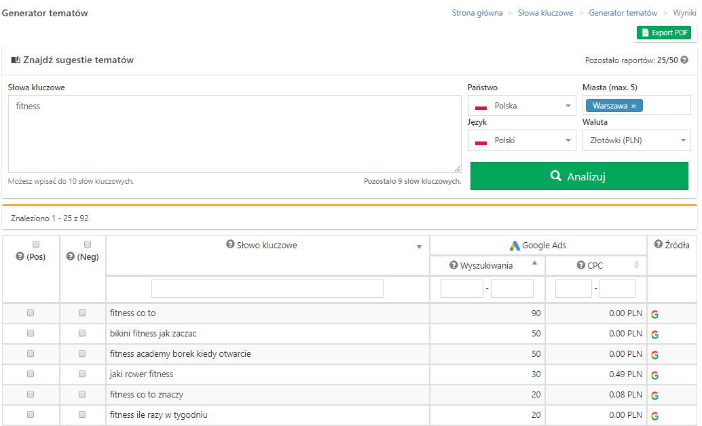
Task: Open Słowa kluczowe breadcrumb link
Action: point(545,13)
